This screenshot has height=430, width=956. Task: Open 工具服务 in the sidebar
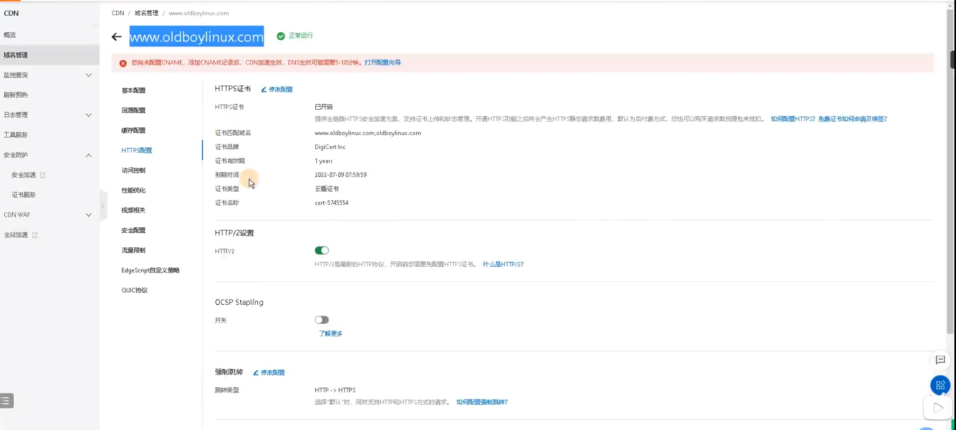tap(16, 135)
